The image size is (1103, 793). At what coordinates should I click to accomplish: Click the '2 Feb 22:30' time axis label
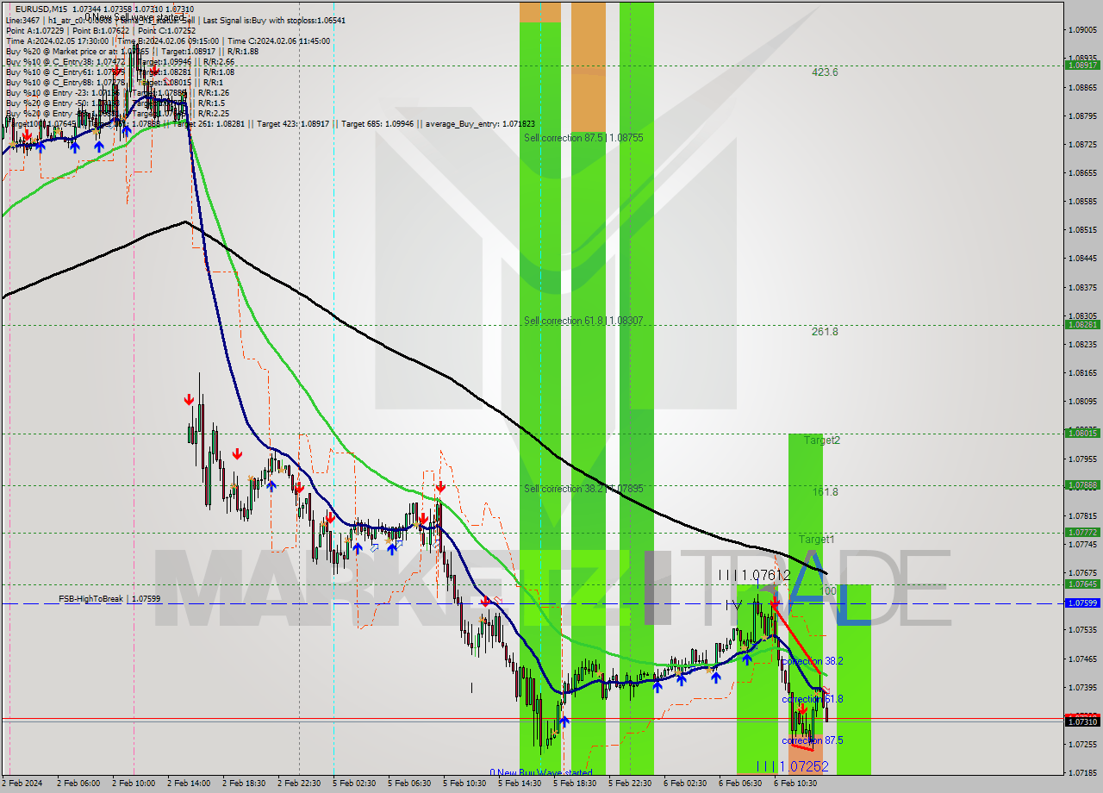pos(299,784)
